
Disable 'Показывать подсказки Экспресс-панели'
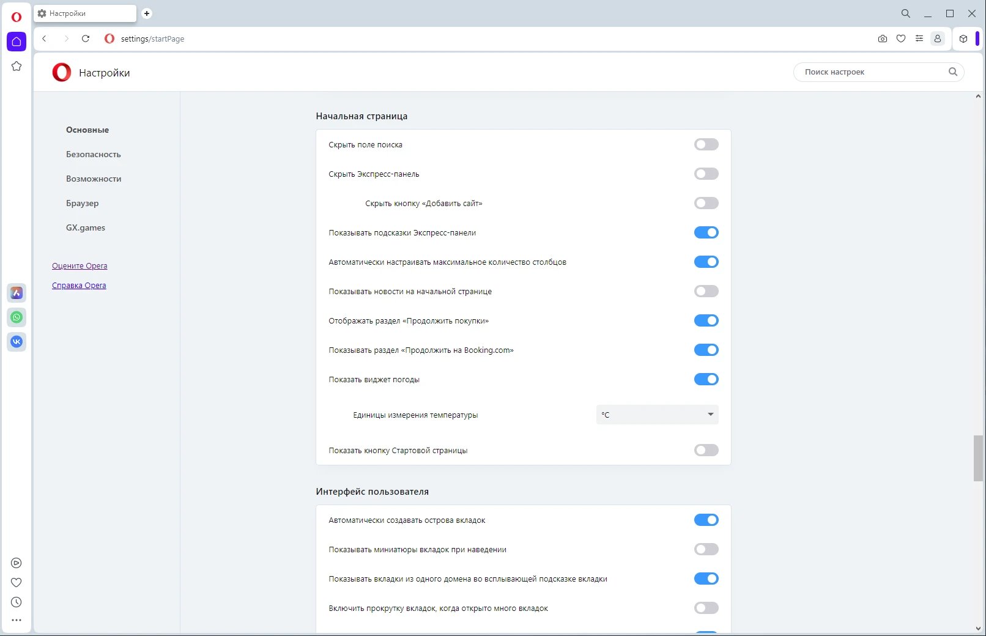(x=706, y=232)
